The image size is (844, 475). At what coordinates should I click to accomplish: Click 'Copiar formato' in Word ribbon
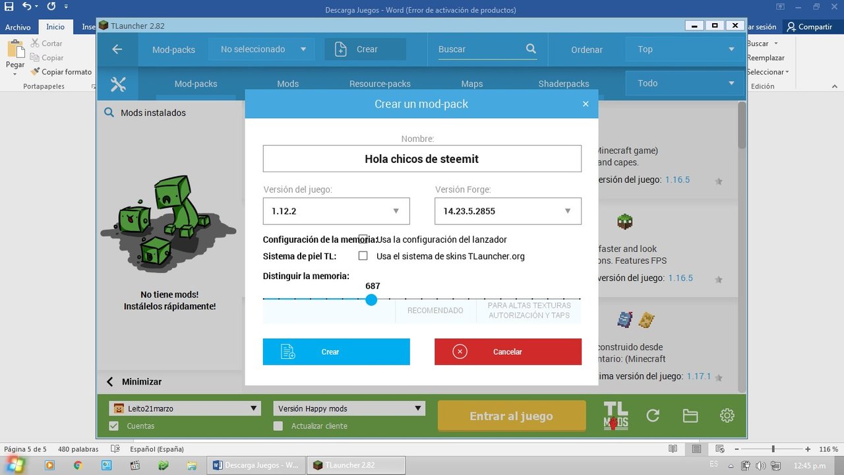[x=61, y=72]
